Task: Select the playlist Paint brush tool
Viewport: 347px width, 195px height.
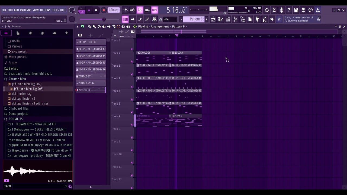Action: coord(94,27)
